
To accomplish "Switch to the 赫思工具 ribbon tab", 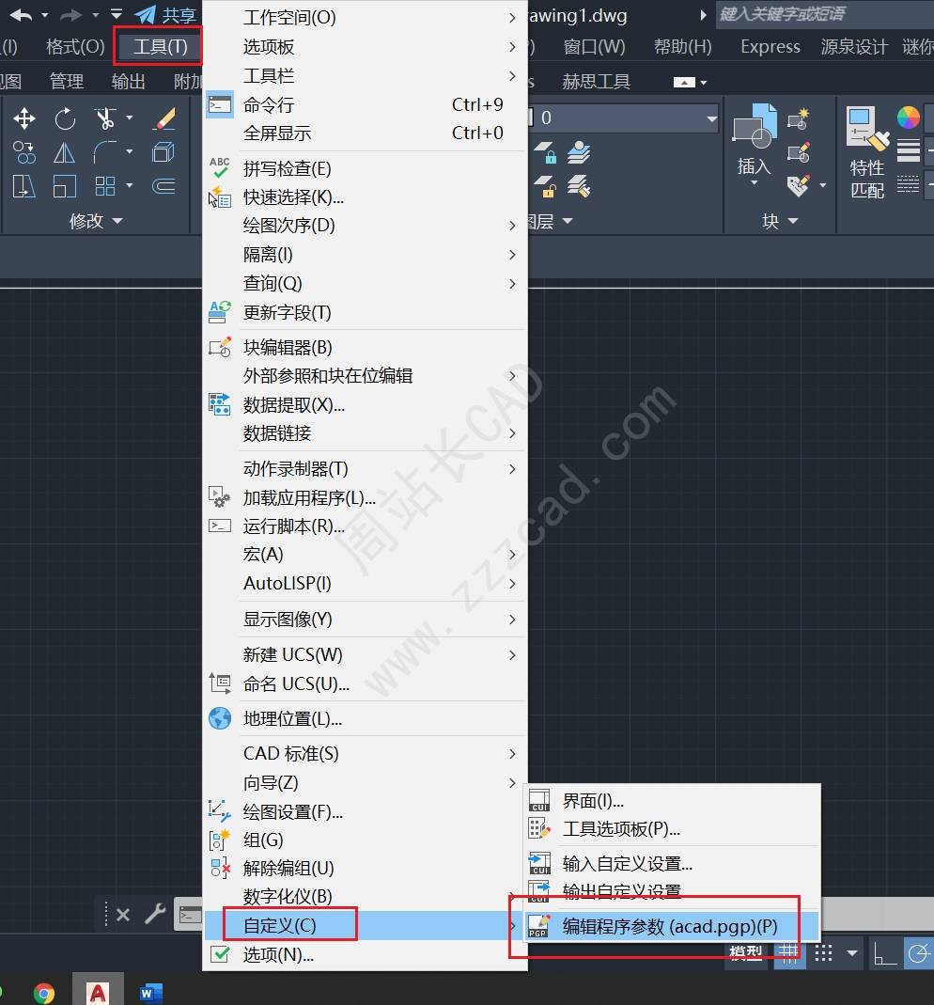I will pos(596,82).
